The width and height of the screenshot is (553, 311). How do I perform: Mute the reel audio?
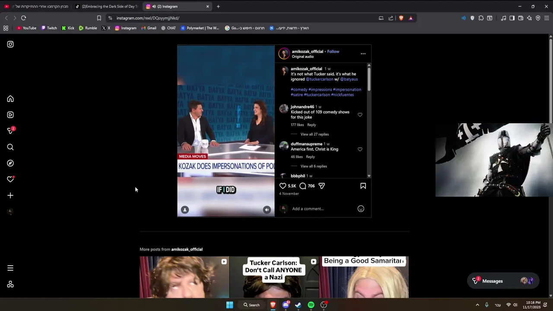(267, 210)
